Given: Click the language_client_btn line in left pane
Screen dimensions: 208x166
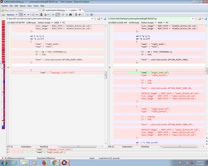Looking at the screenshot, I should point(58,73).
